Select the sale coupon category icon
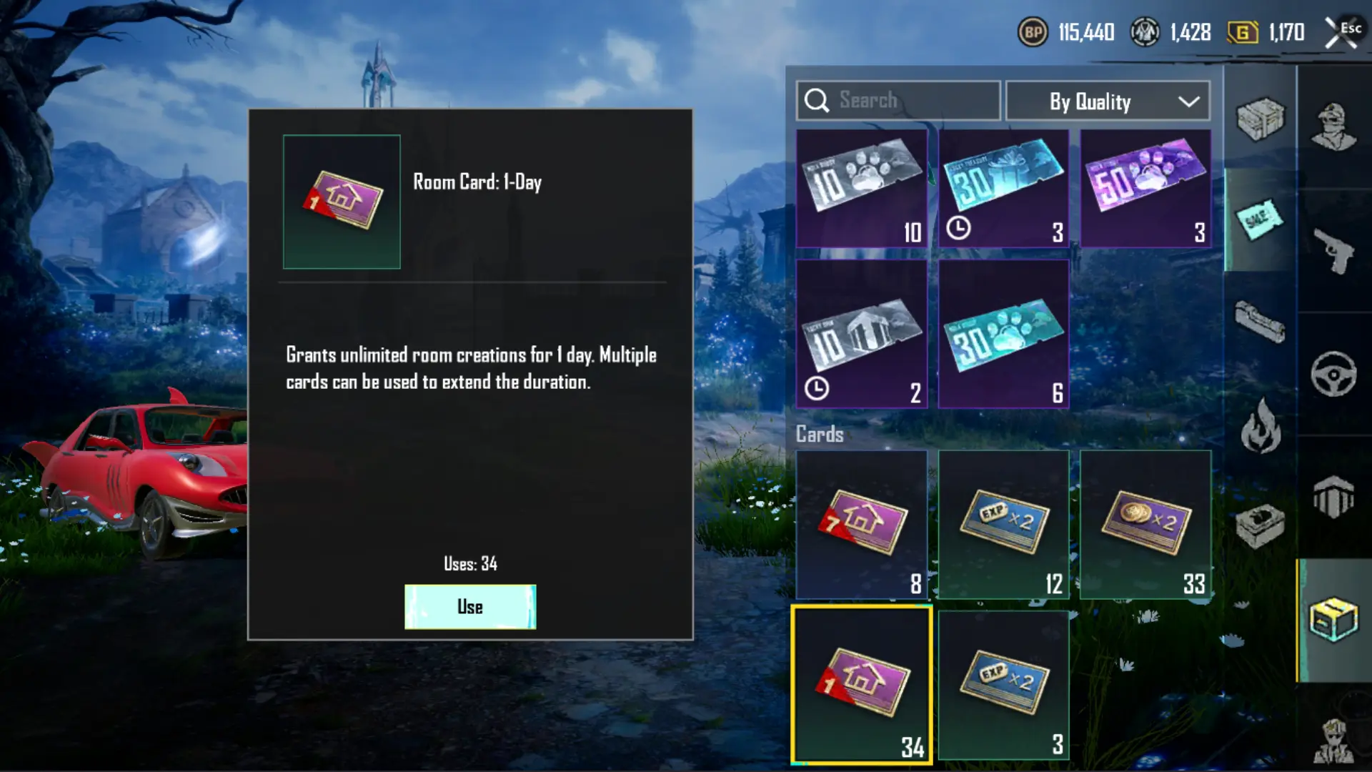The height and width of the screenshot is (772, 1372). pos(1259,219)
